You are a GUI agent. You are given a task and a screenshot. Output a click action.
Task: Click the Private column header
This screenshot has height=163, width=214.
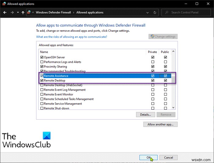click(152, 52)
